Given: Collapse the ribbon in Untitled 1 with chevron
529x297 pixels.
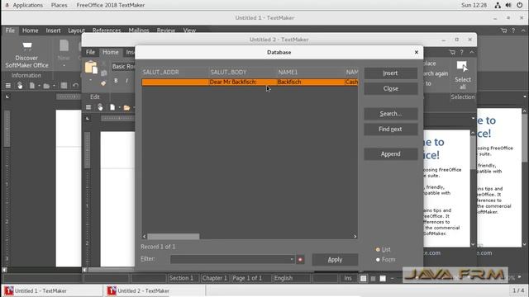Looking at the screenshot, I should pos(523,31).
